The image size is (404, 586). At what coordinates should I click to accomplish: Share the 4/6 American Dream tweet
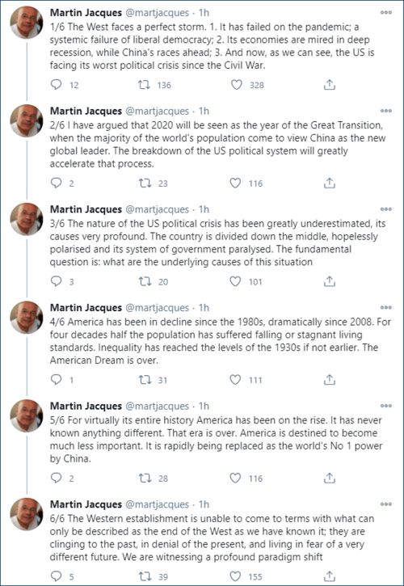(x=329, y=380)
